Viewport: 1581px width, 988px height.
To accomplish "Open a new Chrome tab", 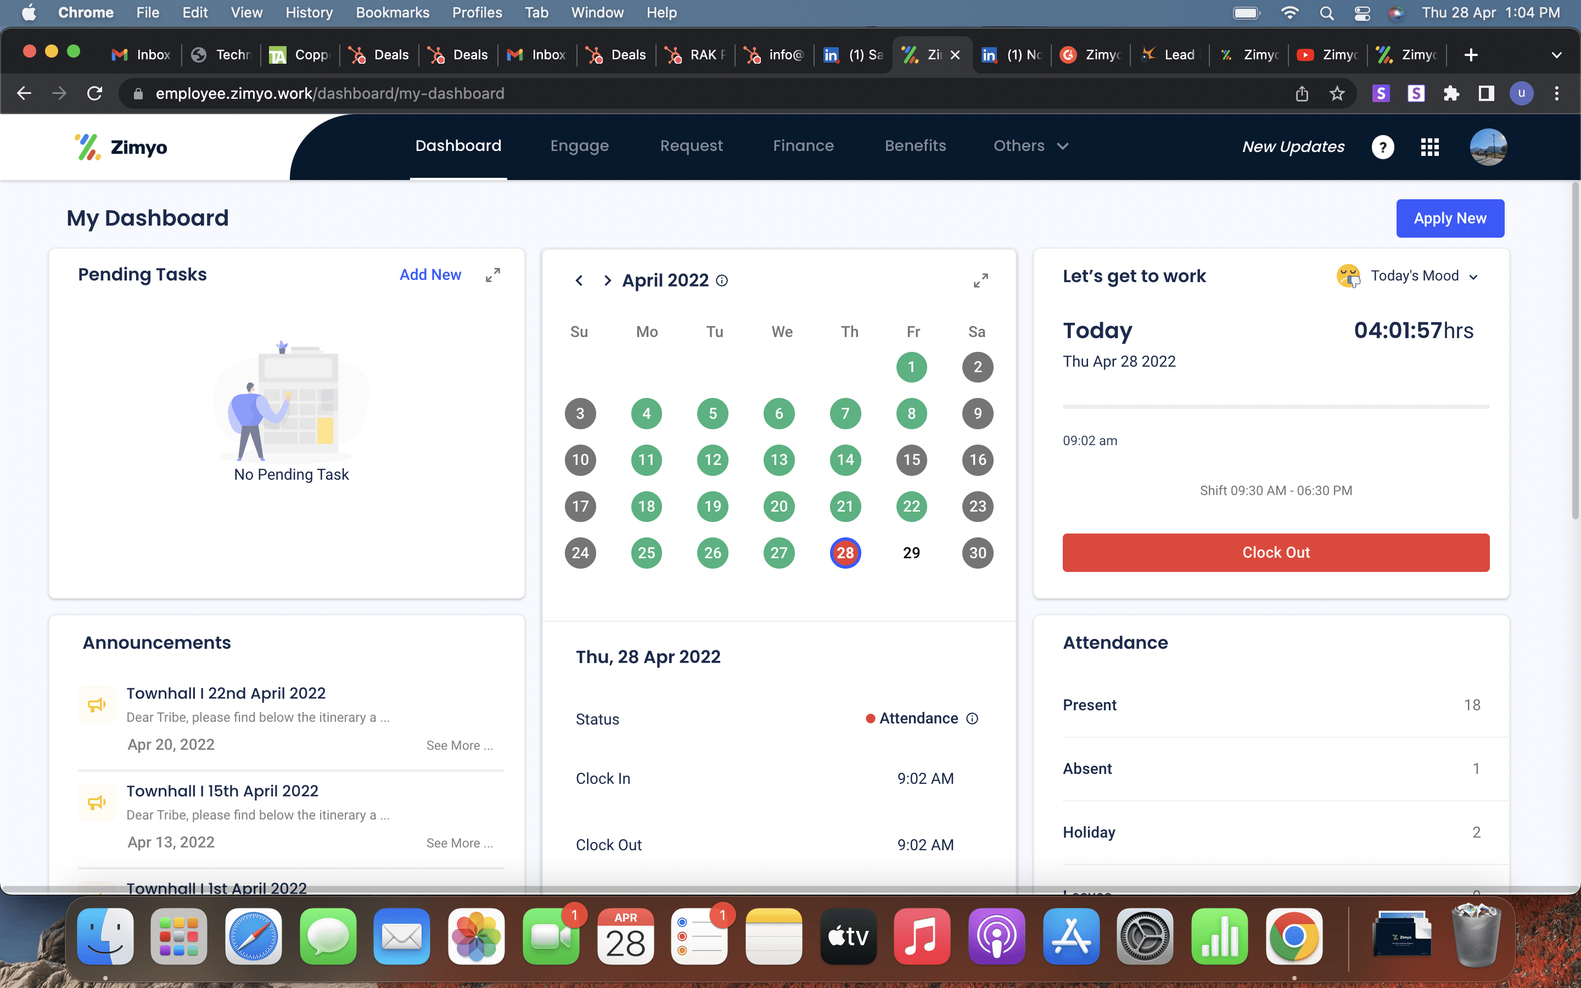I will coord(1471,55).
